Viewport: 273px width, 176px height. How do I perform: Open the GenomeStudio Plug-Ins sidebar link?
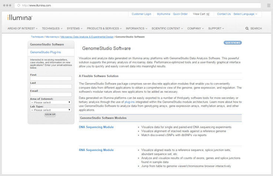[x=45, y=52]
